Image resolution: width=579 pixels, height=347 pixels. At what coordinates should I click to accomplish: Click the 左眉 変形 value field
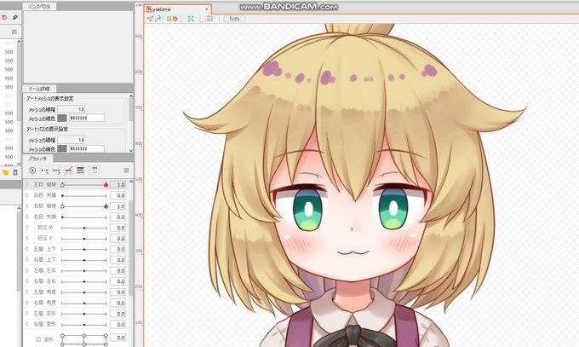[118, 314]
